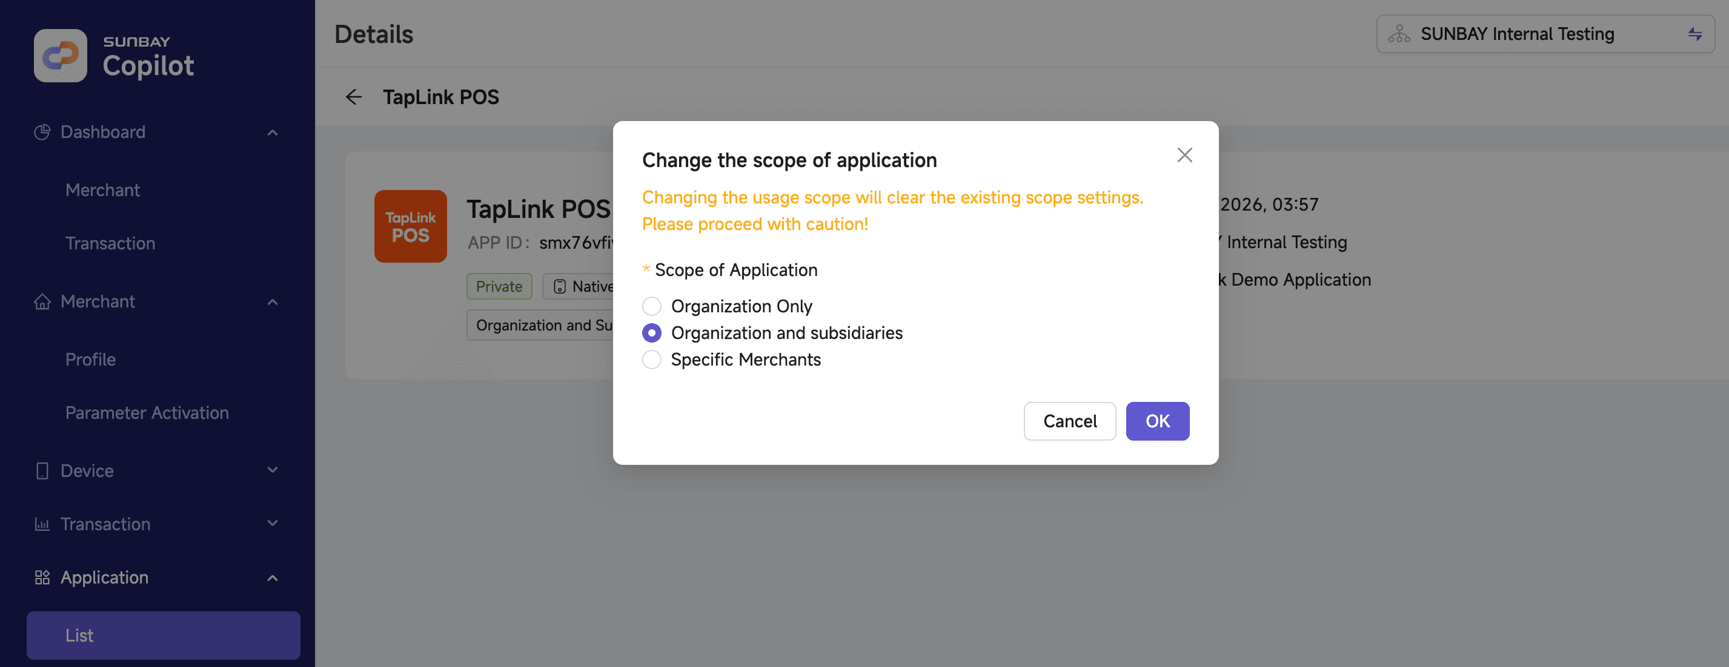Click the switch organization arrows icon
1729x667 pixels.
1694,34
